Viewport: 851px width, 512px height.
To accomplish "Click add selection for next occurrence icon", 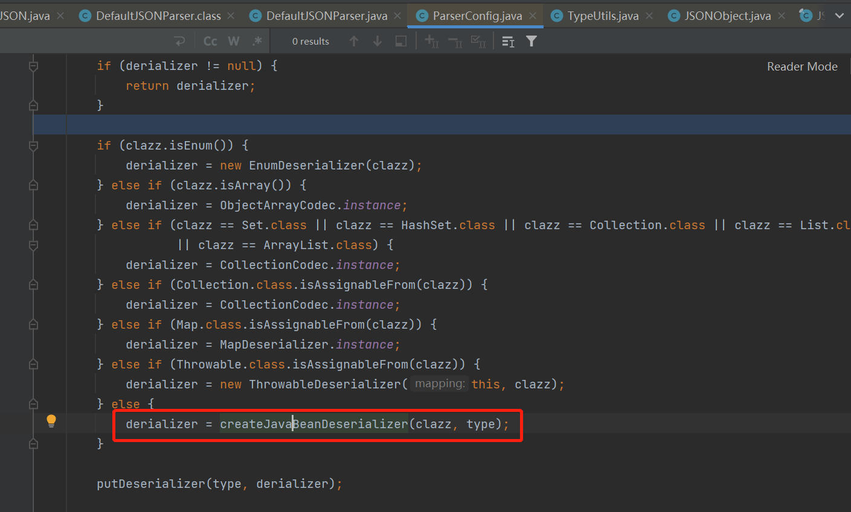I will click(431, 41).
